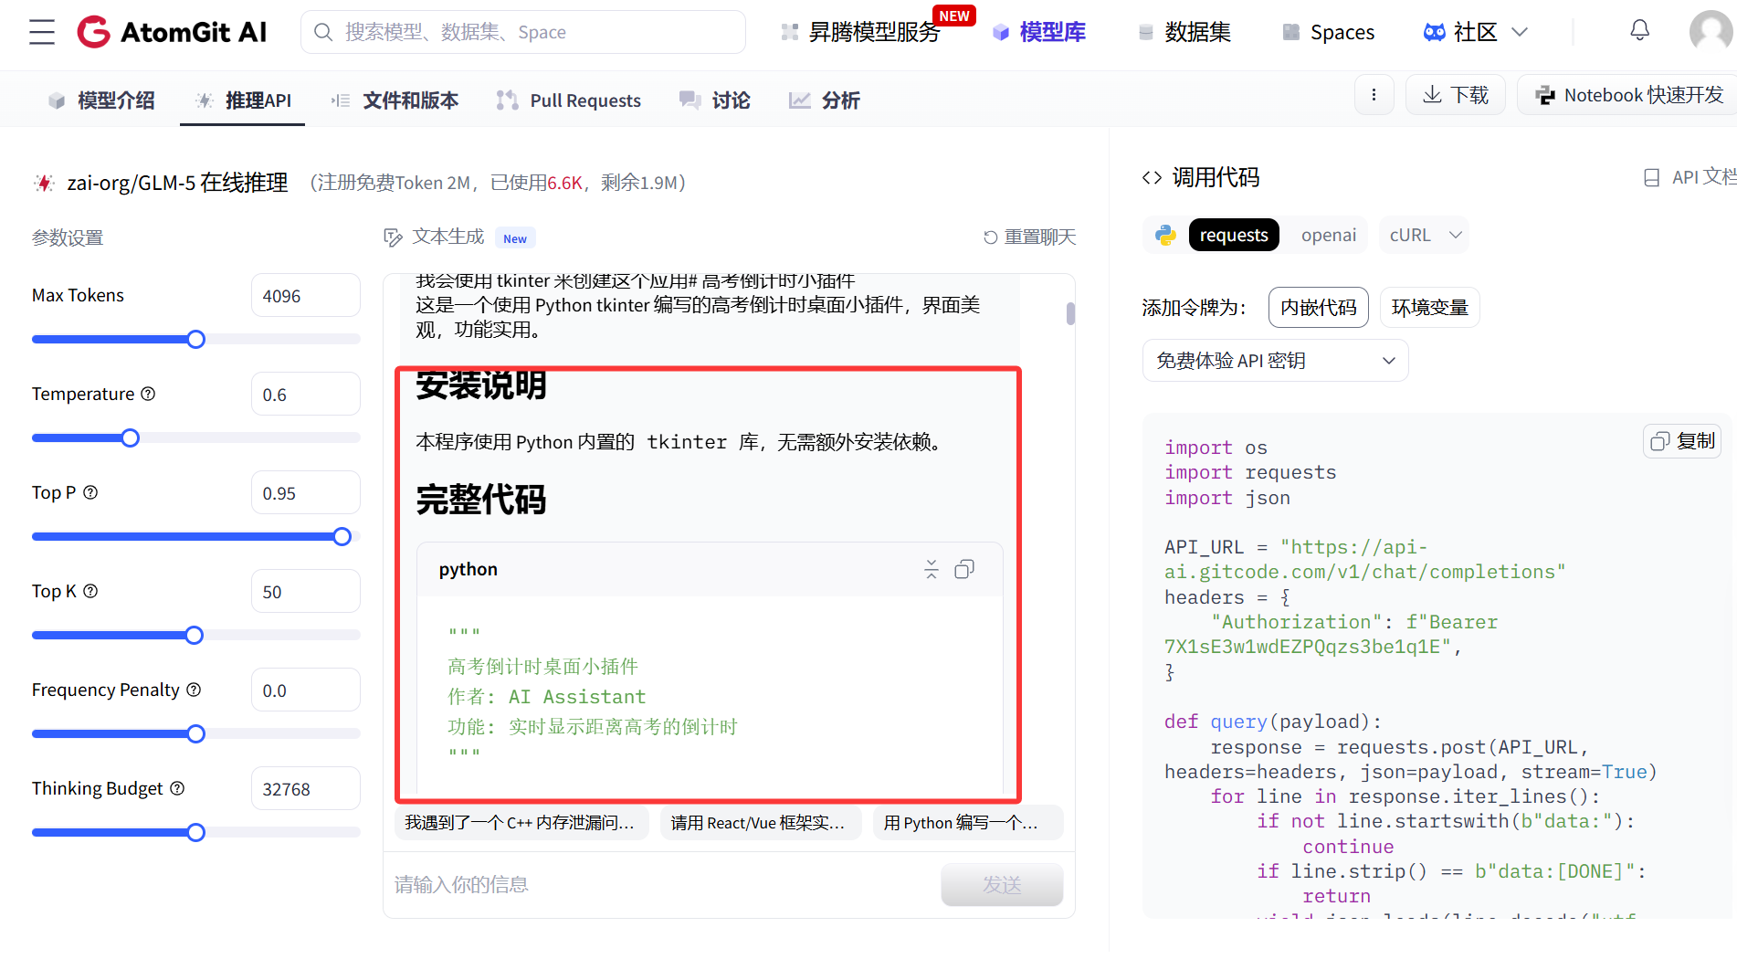
Task: Open notifications via the bell icon
Action: point(1639,30)
